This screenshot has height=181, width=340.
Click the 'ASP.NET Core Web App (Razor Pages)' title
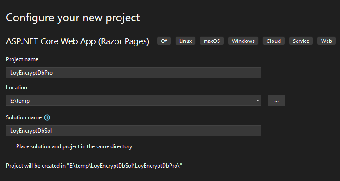[x=78, y=41]
